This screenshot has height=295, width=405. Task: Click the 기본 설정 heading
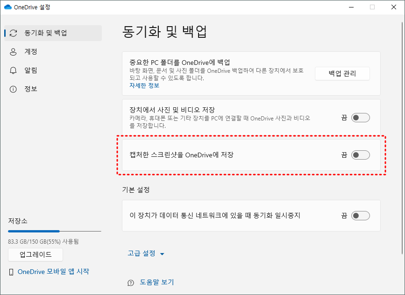[136, 190]
